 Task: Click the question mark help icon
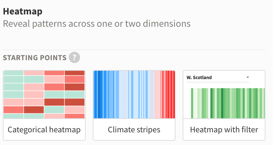[74, 57]
